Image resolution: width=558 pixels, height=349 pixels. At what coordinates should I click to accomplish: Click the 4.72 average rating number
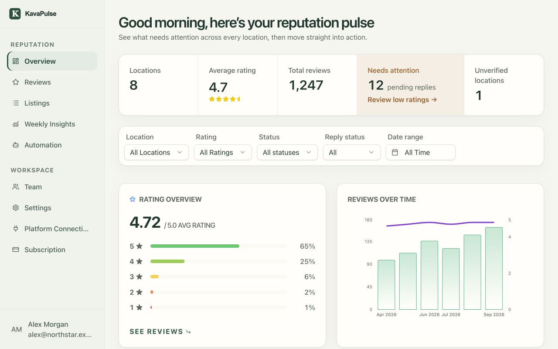click(x=145, y=222)
